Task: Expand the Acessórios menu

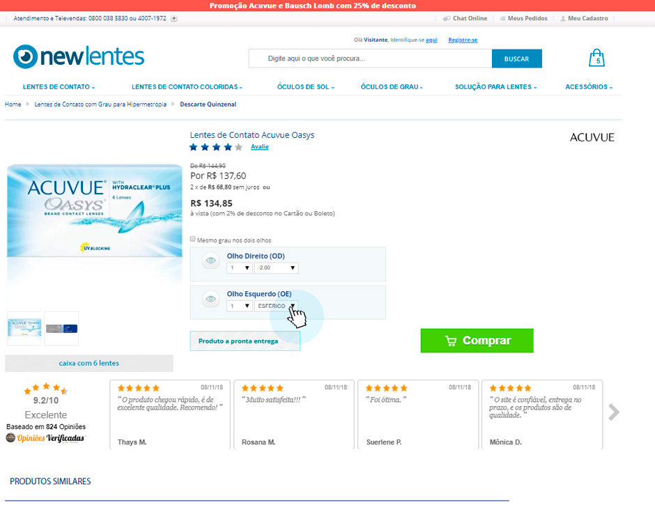Action: (589, 87)
